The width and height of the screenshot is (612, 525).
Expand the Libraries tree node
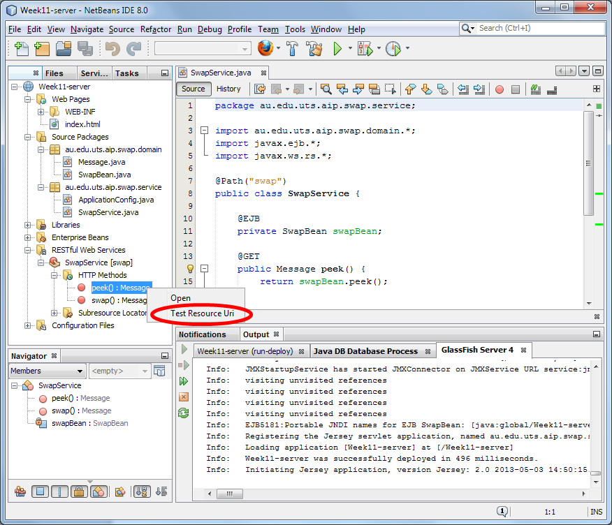coord(29,225)
